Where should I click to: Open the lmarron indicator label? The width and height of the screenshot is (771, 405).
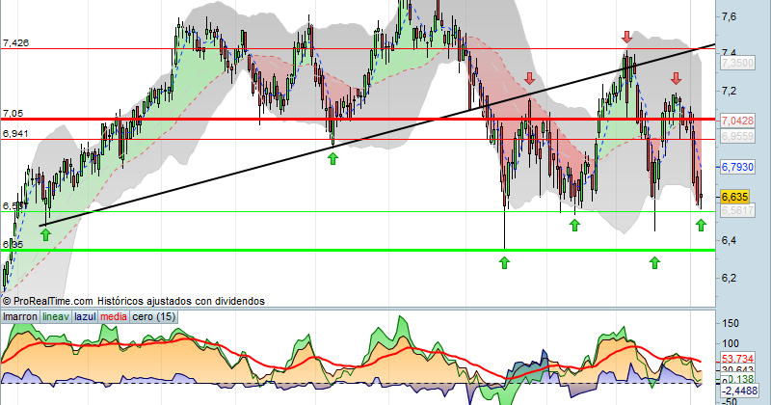tap(20, 317)
